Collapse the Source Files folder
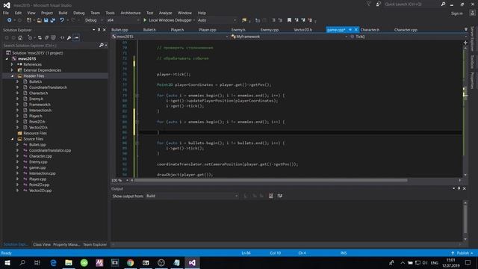 click(12, 139)
